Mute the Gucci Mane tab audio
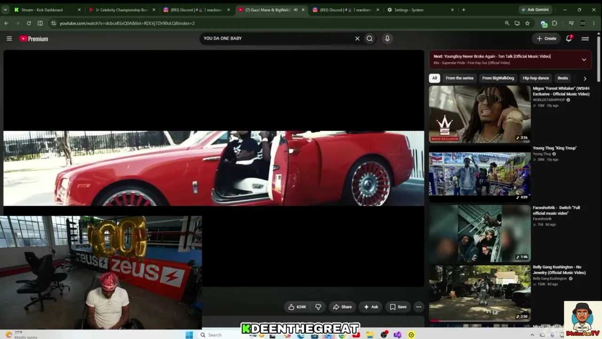The height and width of the screenshot is (339, 602). click(295, 10)
